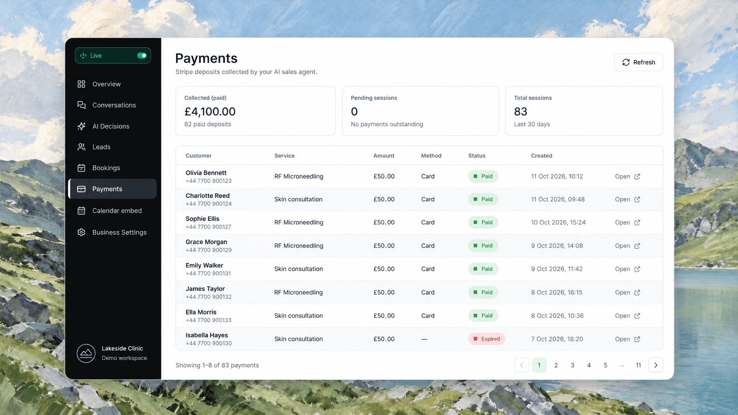Click the date 10 Oct 2026, 15:24

coord(558,222)
